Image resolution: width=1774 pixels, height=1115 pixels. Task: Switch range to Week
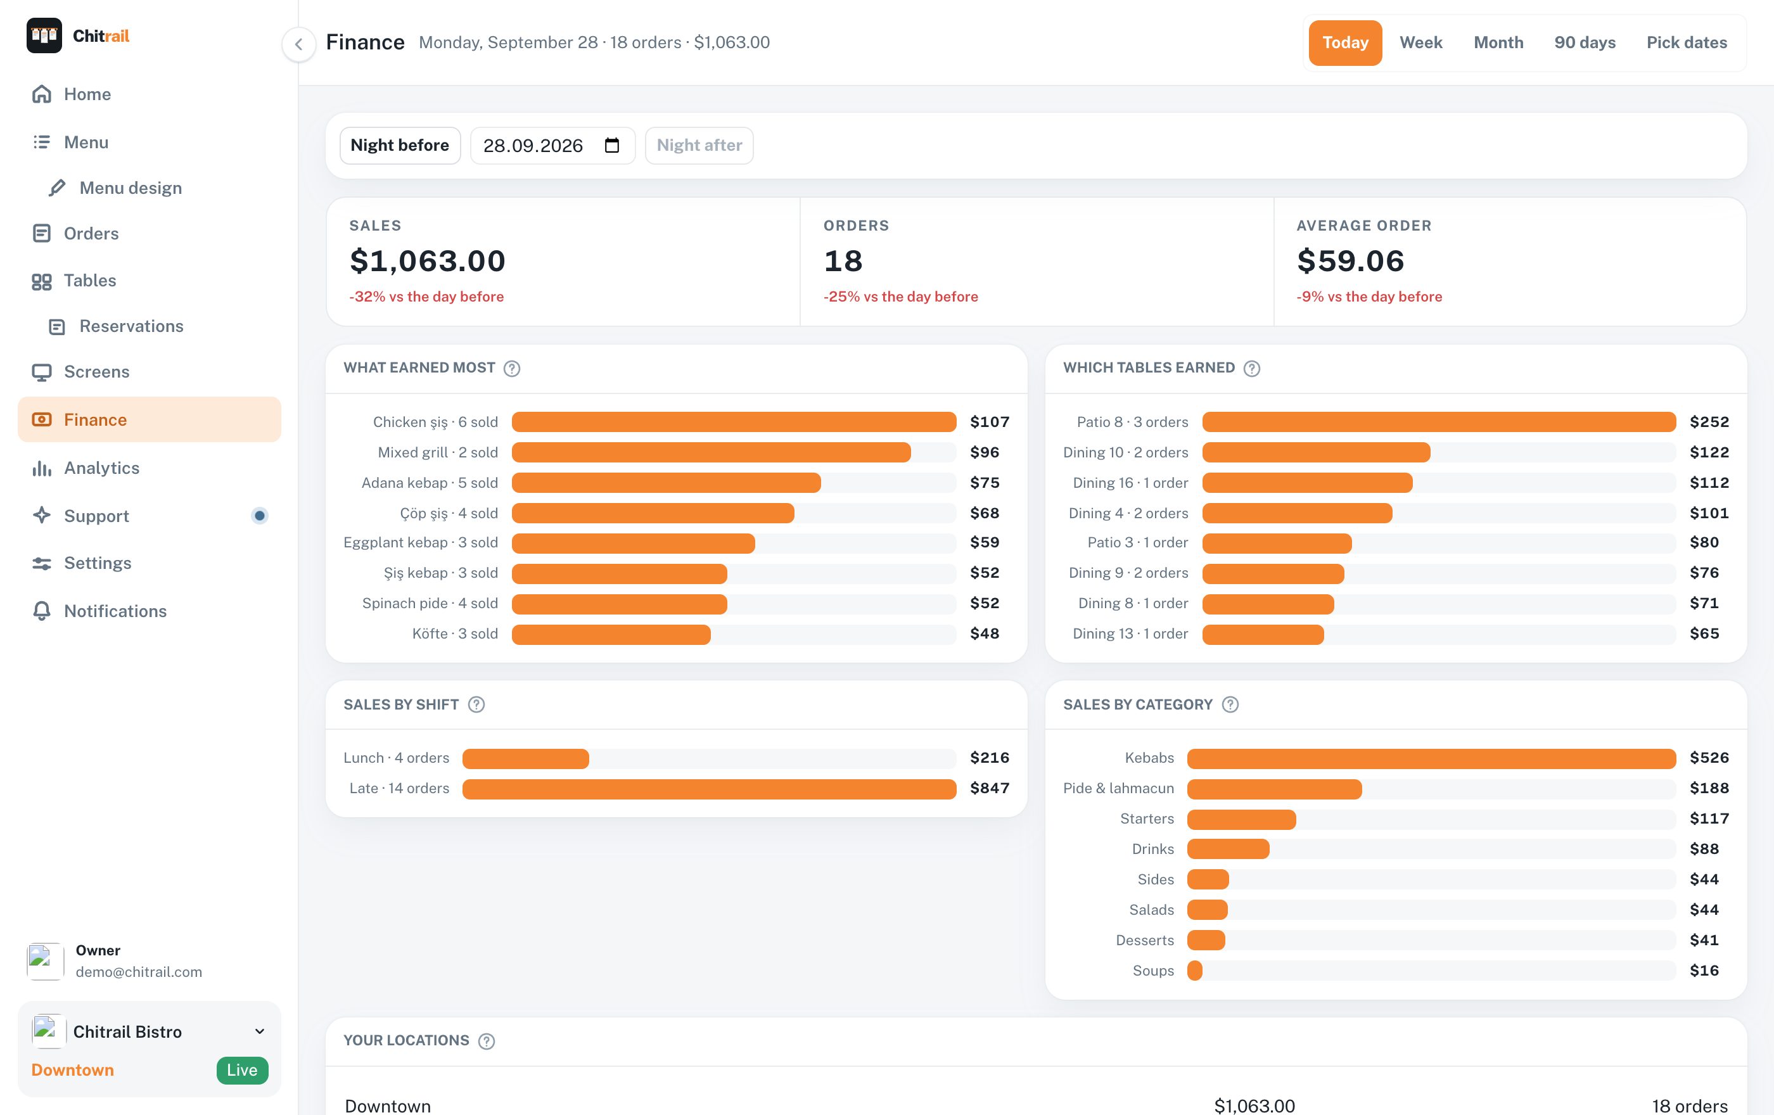(x=1421, y=42)
